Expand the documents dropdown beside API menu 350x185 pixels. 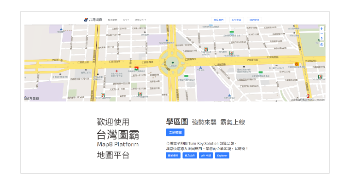click(140, 20)
